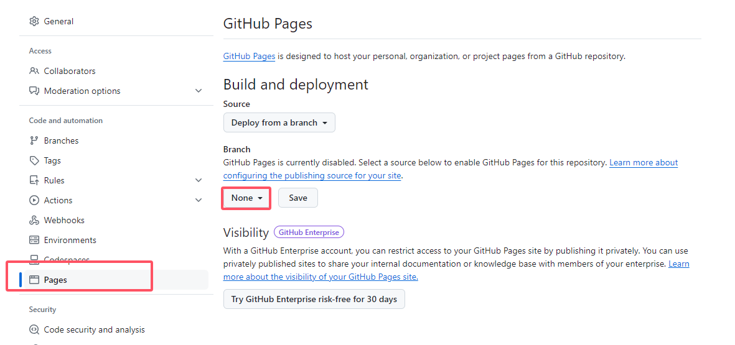Expand the Actions section chevron
The width and height of the screenshot is (735, 345).
pyautogui.click(x=199, y=200)
